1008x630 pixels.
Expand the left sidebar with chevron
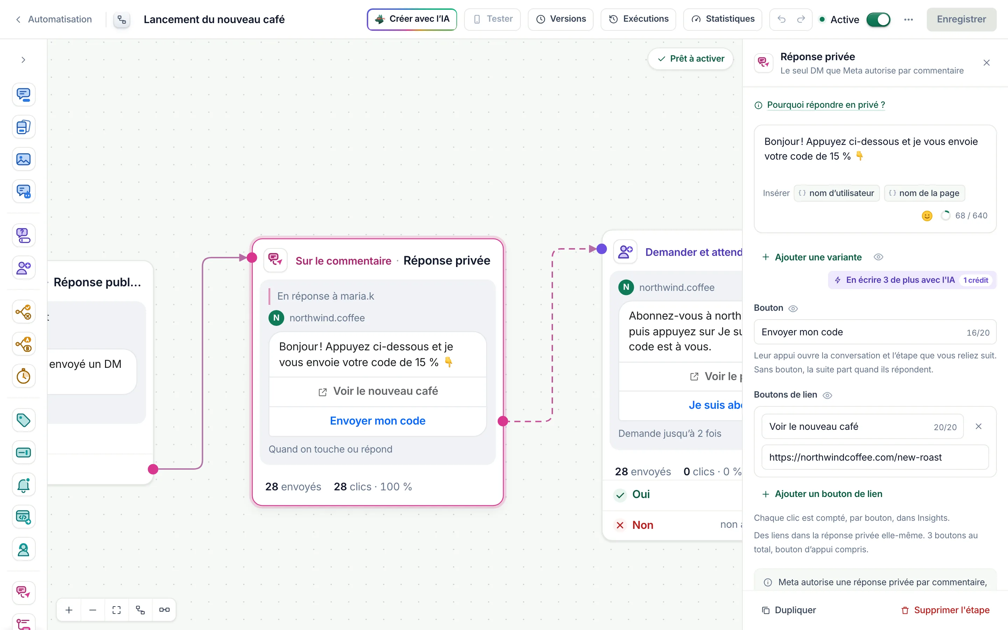(23, 59)
